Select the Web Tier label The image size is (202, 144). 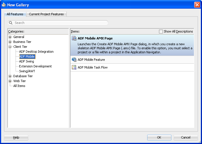click(20, 81)
